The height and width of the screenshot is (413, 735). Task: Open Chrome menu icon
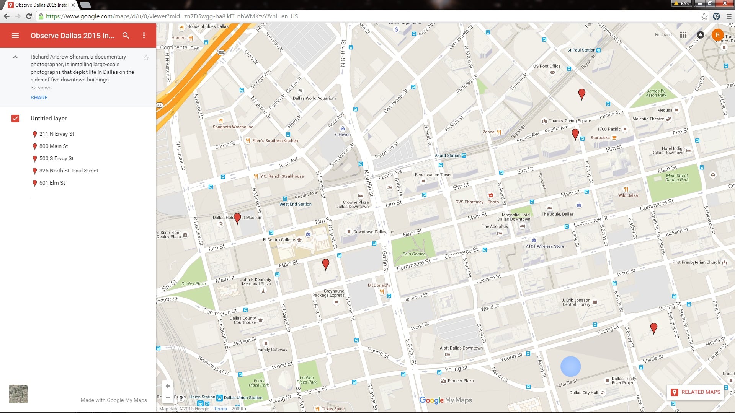point(729,16)
